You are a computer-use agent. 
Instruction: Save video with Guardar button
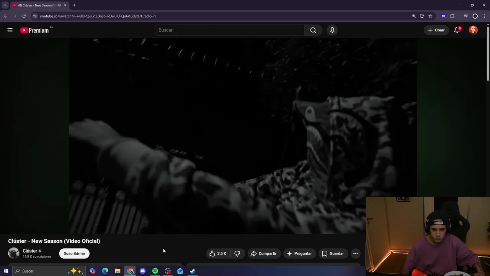click(333, 253)
